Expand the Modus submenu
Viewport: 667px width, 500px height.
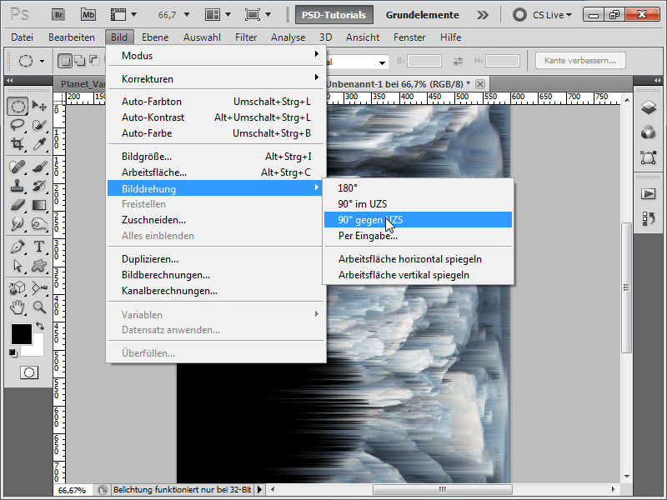pos(216,56)
